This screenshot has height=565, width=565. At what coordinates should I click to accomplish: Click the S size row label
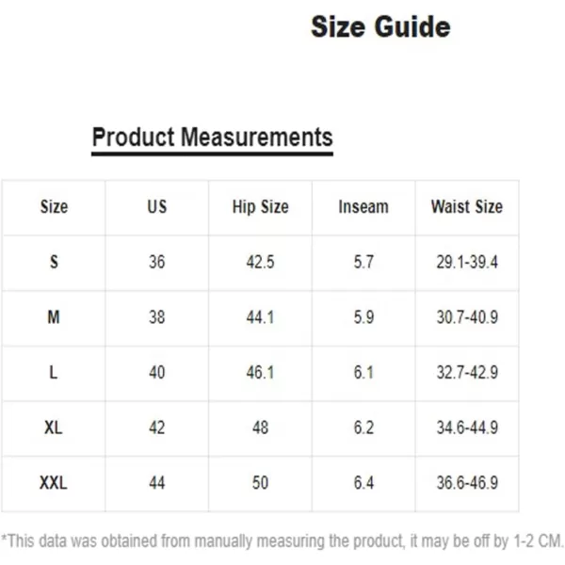[x=54, y=262]
